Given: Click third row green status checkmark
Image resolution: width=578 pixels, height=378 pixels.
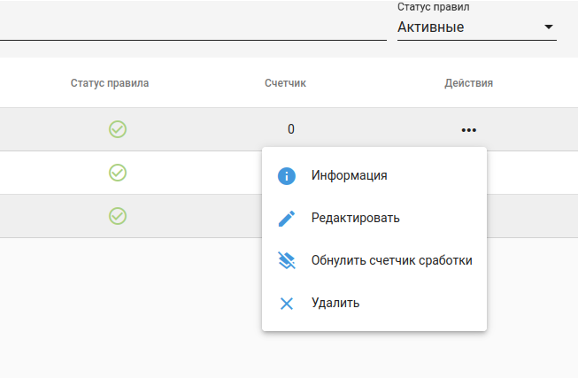Looking at the screenshot, I should pyautogui.click(x=118, y=215).
